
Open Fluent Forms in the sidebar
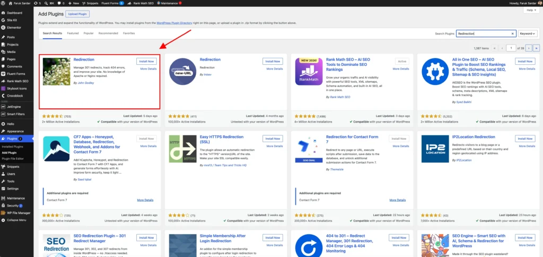point(16,73)
